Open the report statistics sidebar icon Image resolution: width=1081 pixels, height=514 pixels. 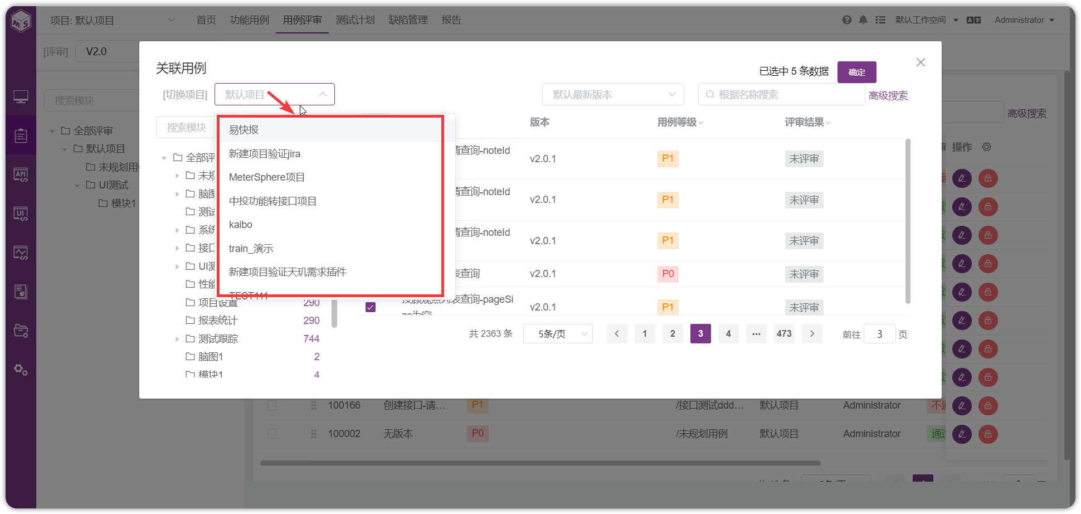21,292
